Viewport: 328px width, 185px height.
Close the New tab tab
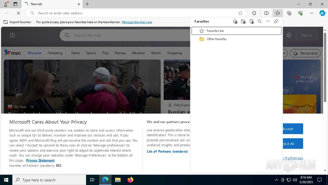(x=79, y=4)
